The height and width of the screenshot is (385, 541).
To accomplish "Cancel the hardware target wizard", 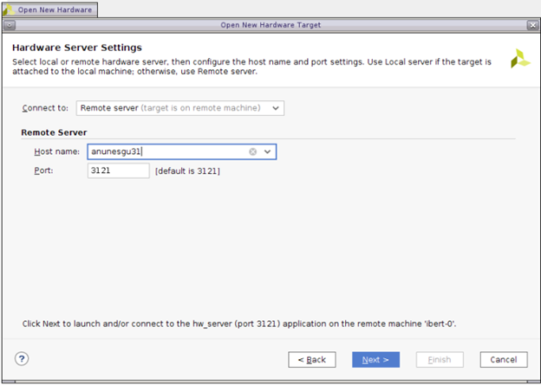I will 503,359.
